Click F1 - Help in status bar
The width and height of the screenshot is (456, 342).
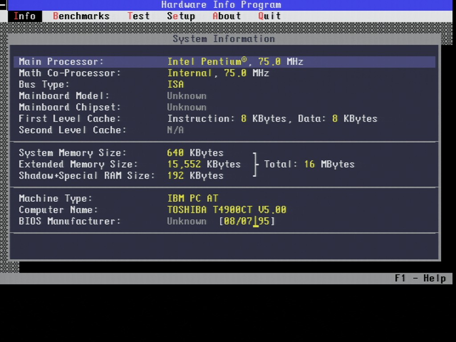click(x=420, y=278)
